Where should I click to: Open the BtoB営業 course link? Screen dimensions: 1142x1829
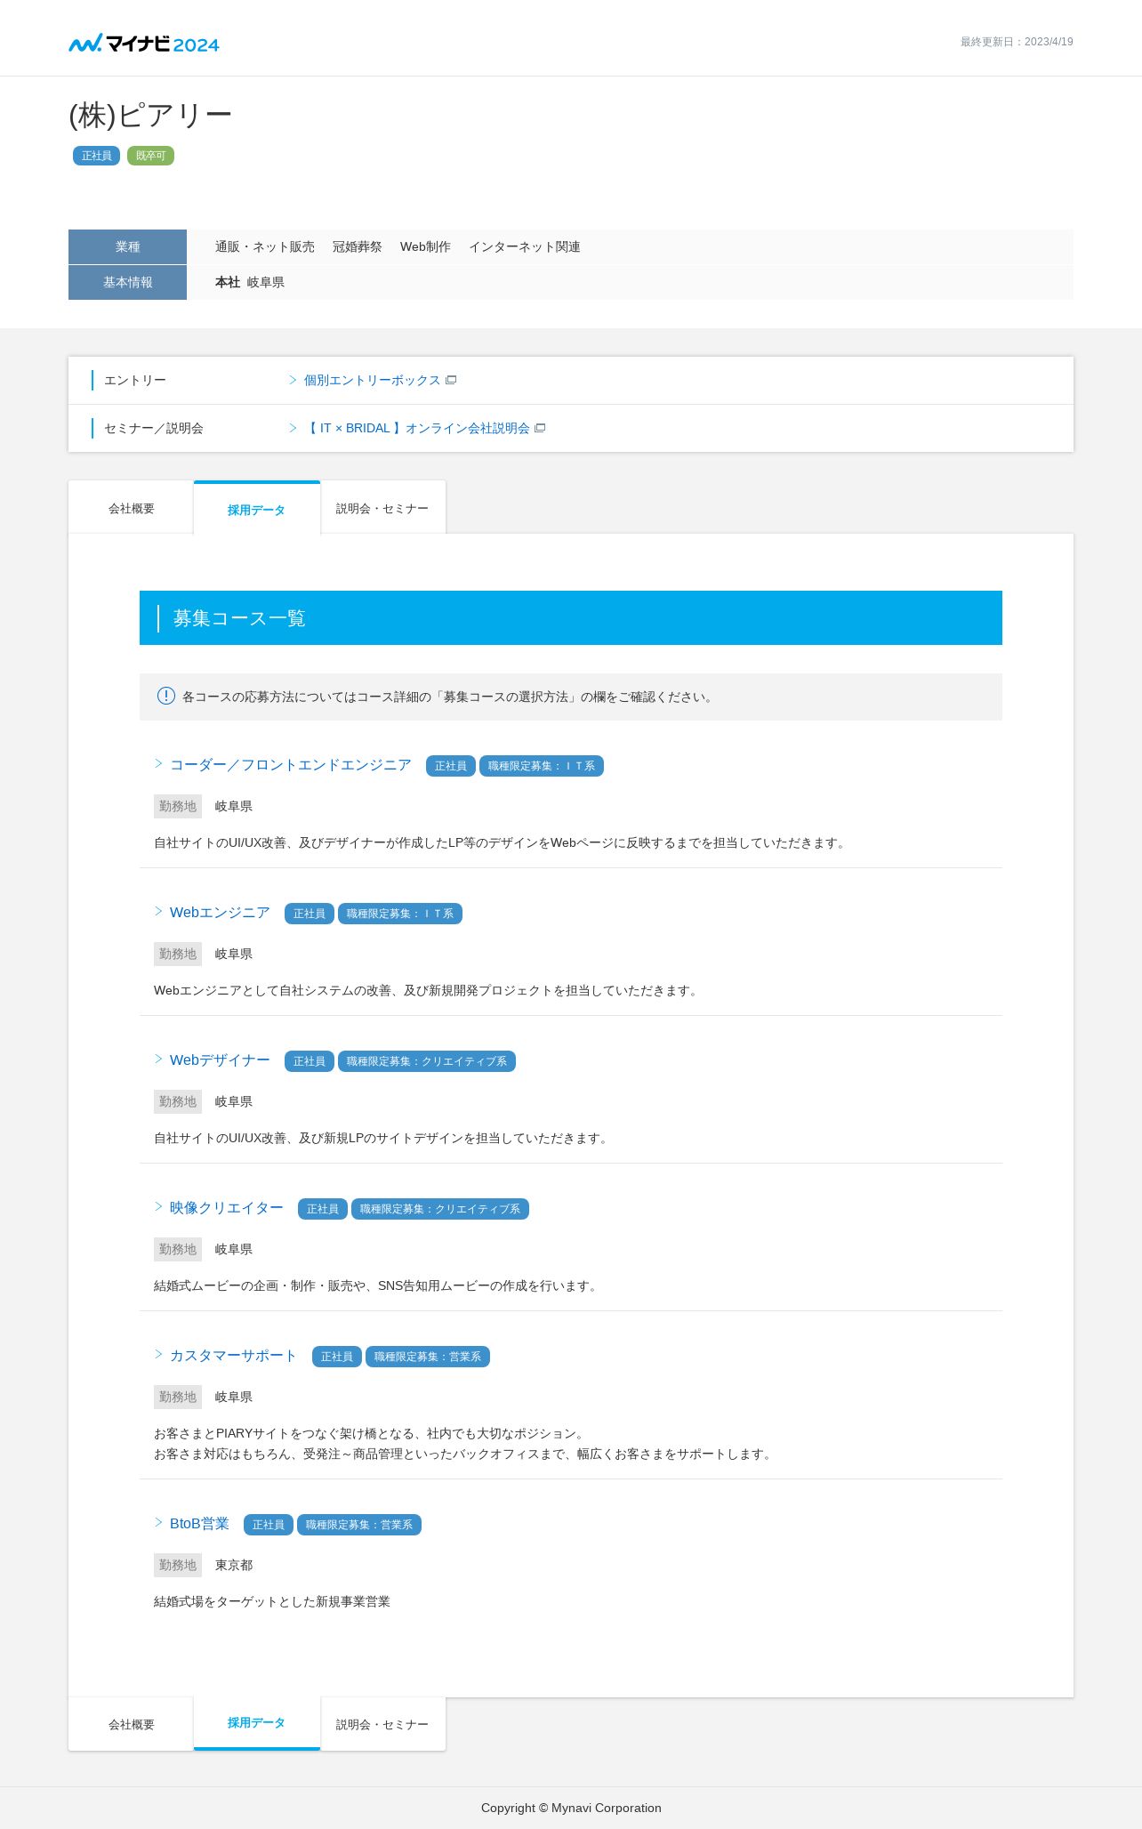199,1524
